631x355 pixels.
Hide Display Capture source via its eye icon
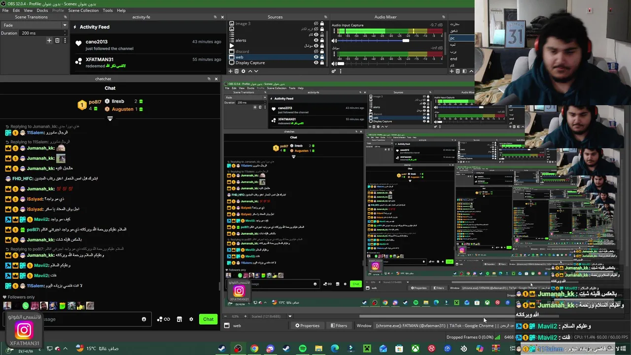[x=316, y=63]
